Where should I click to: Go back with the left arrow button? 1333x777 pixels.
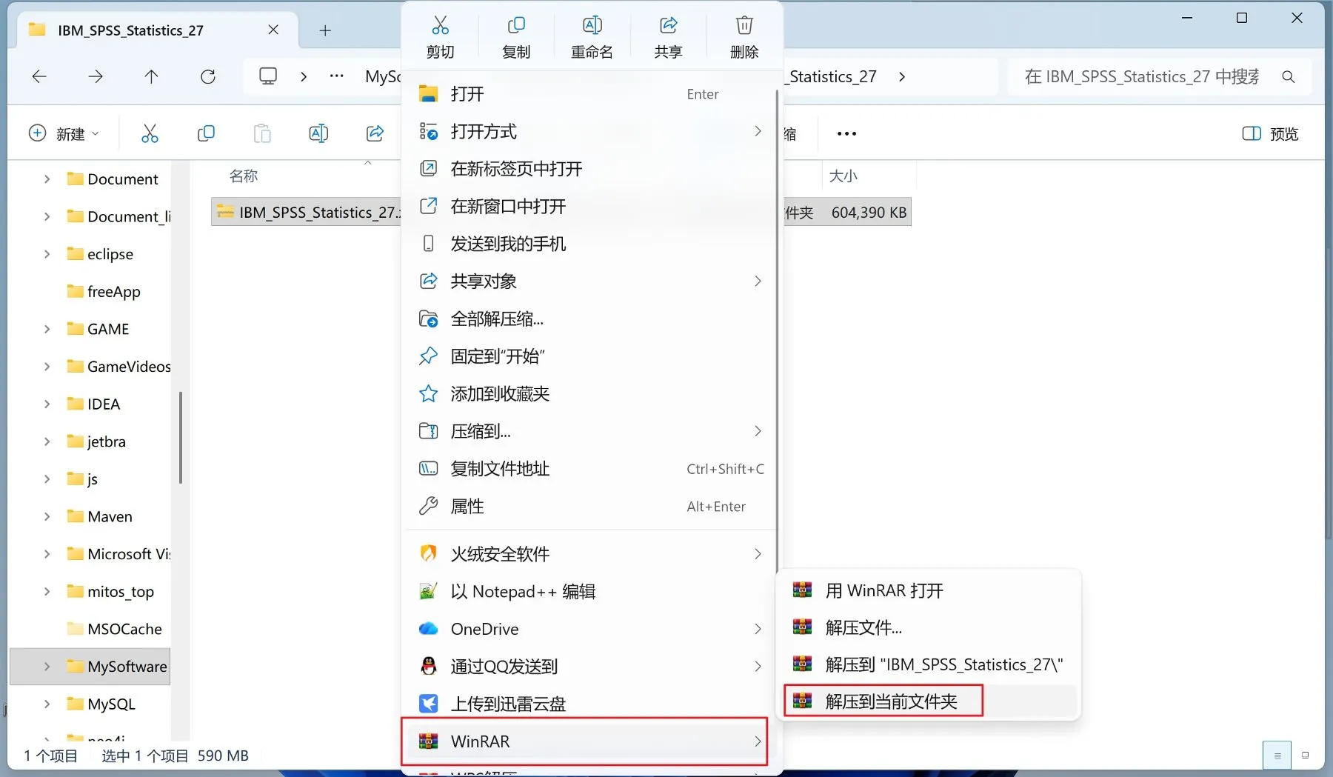click(39, 76)
